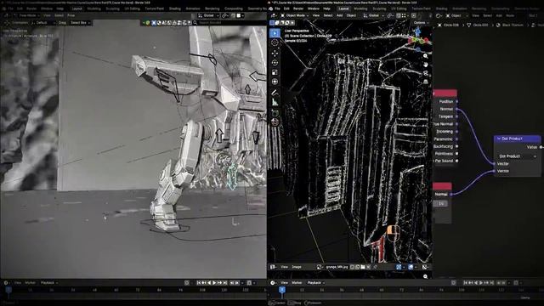
Task: Toggle auto keying in right timeline
Action: [x=453, y=283]
